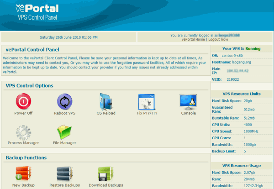Click the vePortal Home link

(x=193, y=39)
